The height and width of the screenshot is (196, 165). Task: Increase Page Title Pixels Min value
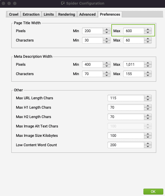[x=106, y=29]
